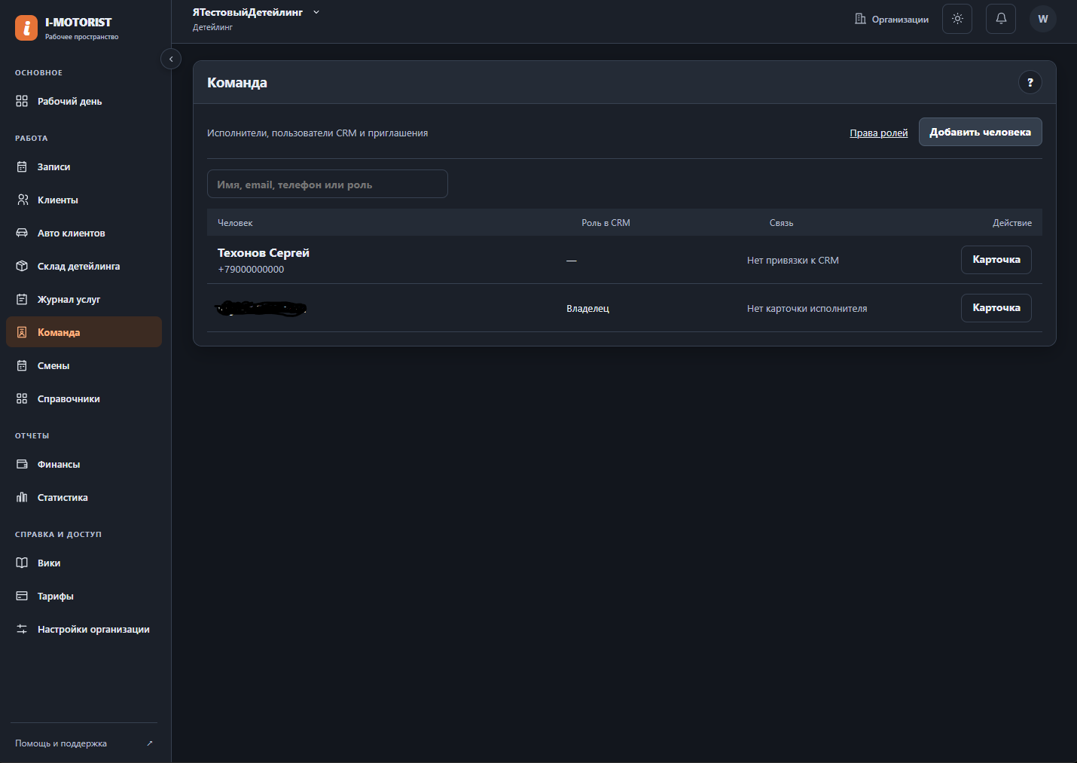Image resolution: width=1077 pixels, height=763 pixels.
Task: Click the Нет привязки к CRM text
Action: click(793, 261)
